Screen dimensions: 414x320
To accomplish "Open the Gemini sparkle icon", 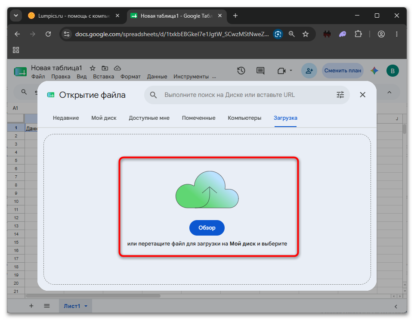I will pos(374,71).
